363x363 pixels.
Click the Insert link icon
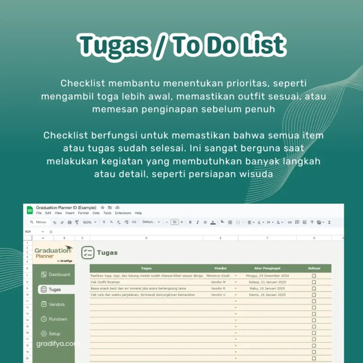tap(290, 222)
